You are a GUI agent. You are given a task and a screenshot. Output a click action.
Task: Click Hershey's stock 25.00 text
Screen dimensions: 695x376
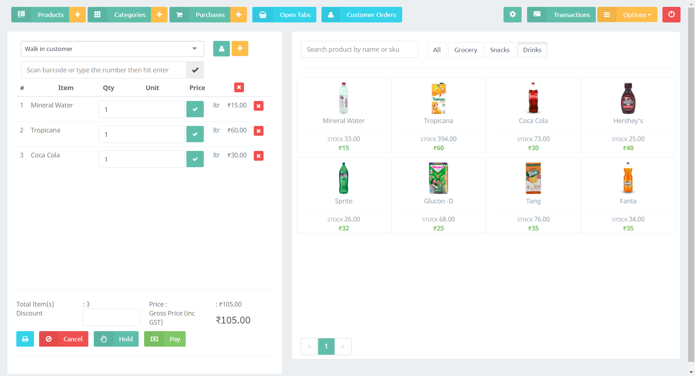628,139
